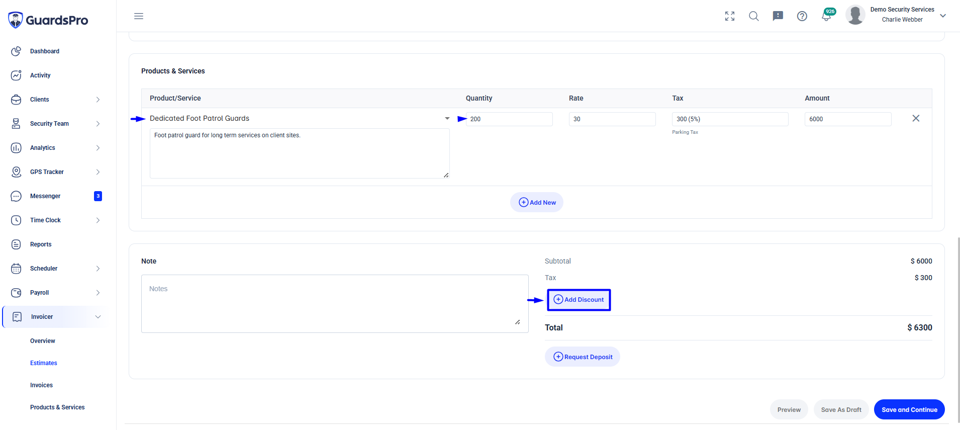Image resolution: width=960 pixels, height=430 pixels.
Task: Click the GuardsPro logo
Action: (48, 20)
